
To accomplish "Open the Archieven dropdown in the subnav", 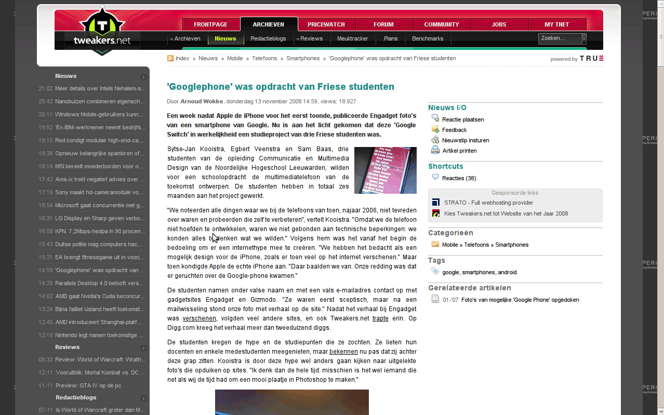I will 186,38.
